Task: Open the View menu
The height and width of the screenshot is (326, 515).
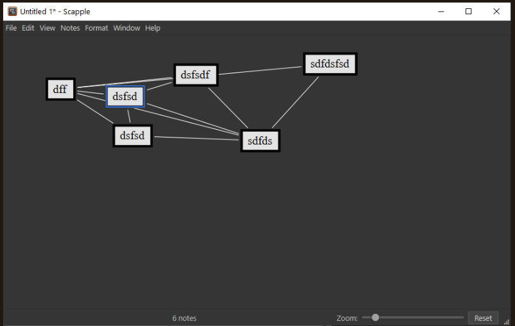Action: [47, 28]
